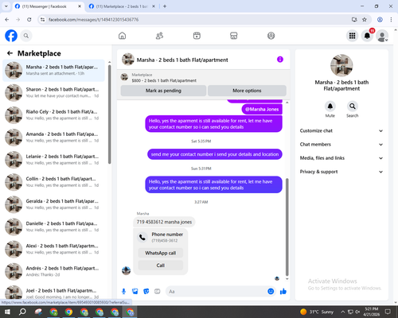Search in conversation via magnifier icon

352,107
